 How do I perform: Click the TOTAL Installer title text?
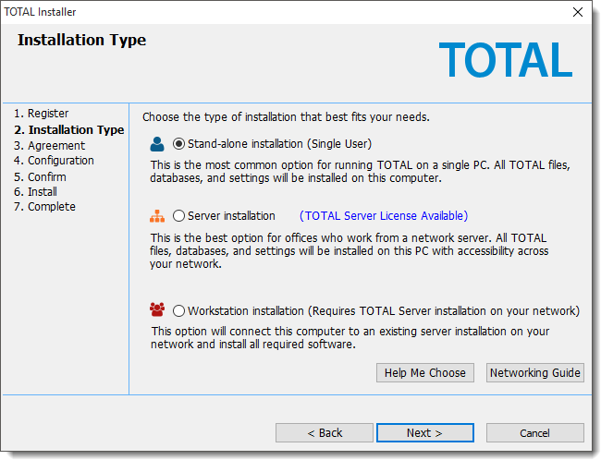[x=40, y=12]
